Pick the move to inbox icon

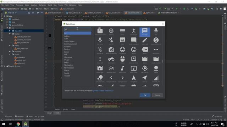click(134, 59)
